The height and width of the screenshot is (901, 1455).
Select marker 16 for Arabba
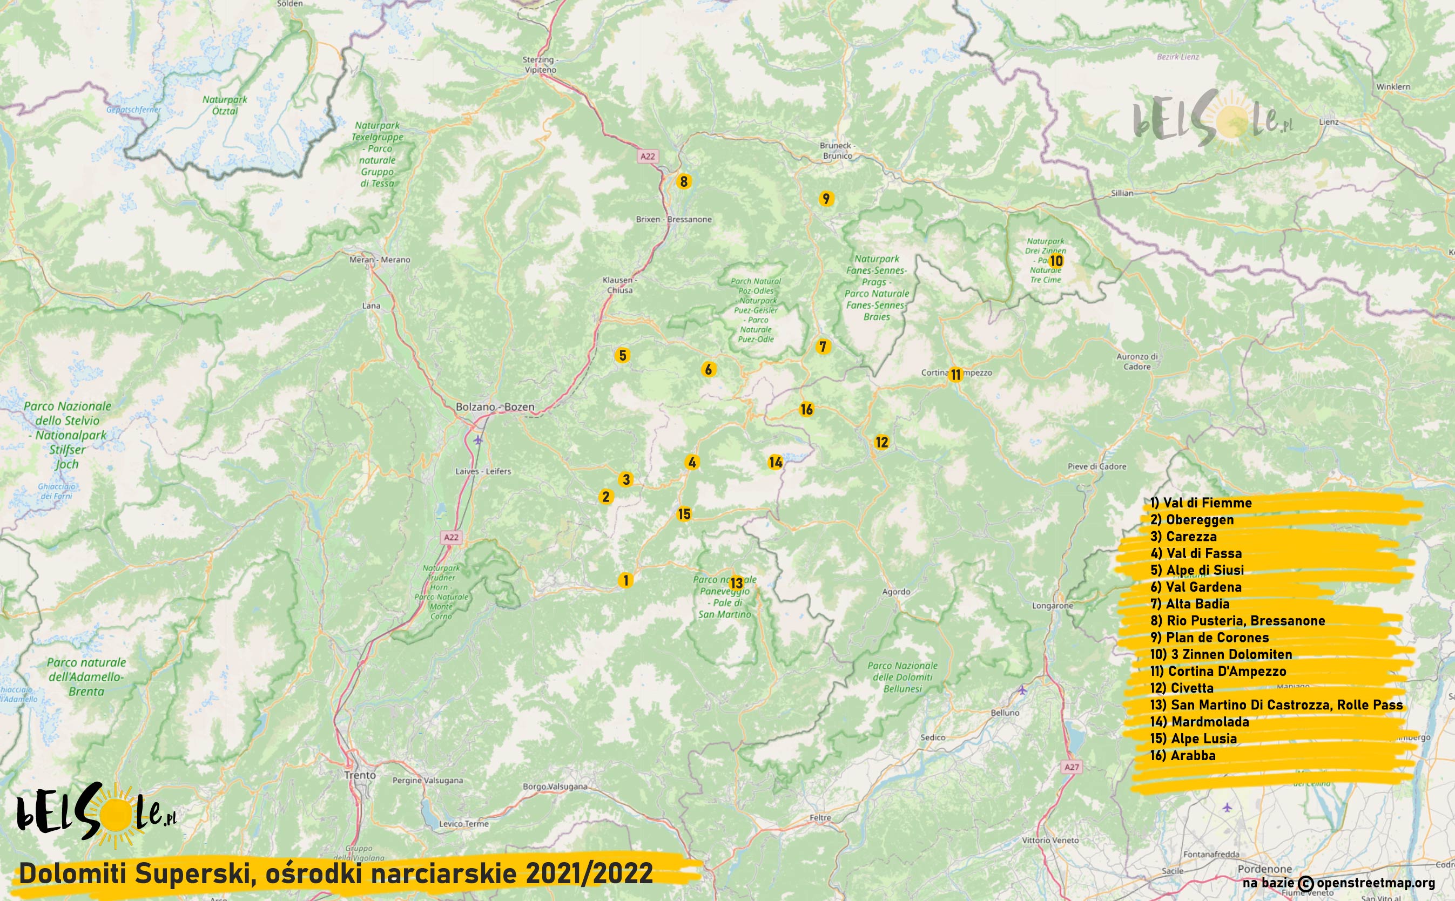click(806, 409)
